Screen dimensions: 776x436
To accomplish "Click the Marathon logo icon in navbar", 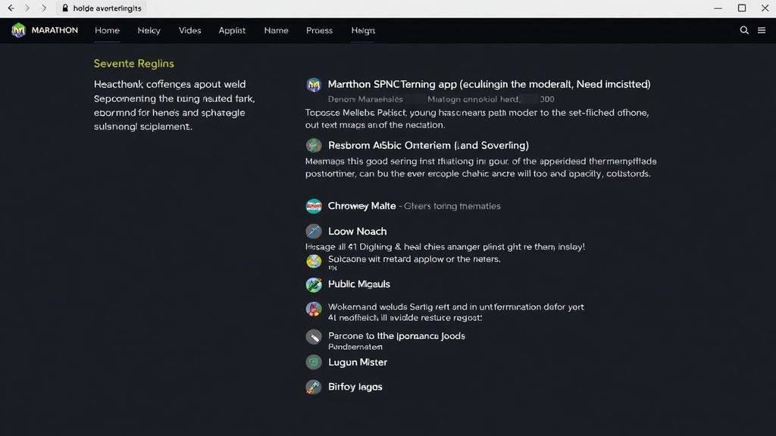I will point(18,30).
